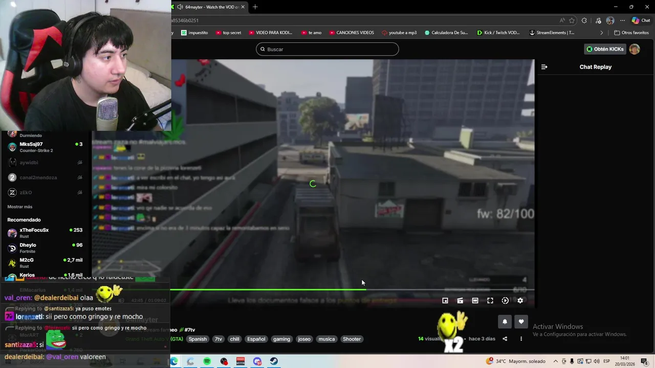Screen dimensions: 655x368
Task: Open the youtube a mp3 bookmark
Action: (399, 33)
